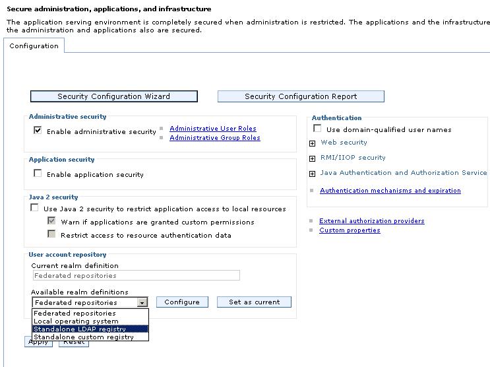Screen dimensions: 490x367
Task: Open Administrative User Roles link
Action: click(213, 128)
